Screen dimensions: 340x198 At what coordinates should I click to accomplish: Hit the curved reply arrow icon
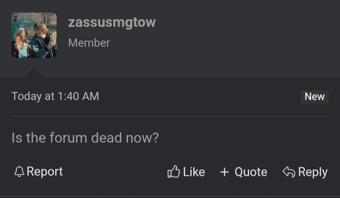288,172
